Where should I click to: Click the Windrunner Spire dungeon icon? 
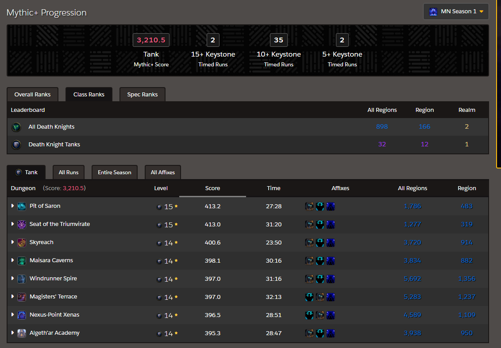tap(21, 279)
